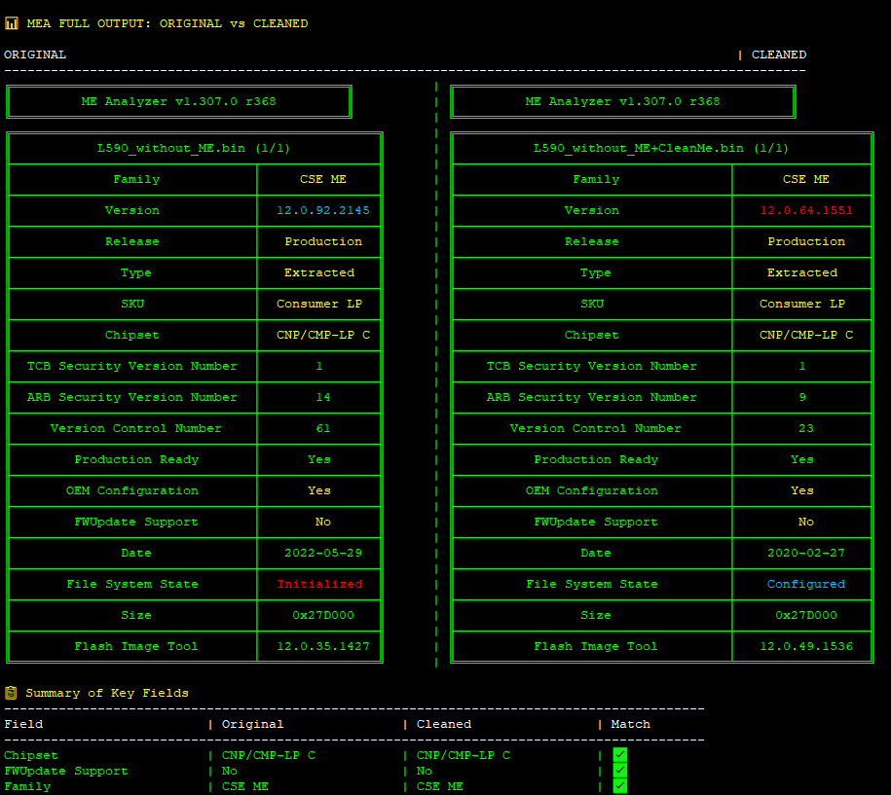
Task: Select the CLEANED column heading
Action: [x=779, y=54]
